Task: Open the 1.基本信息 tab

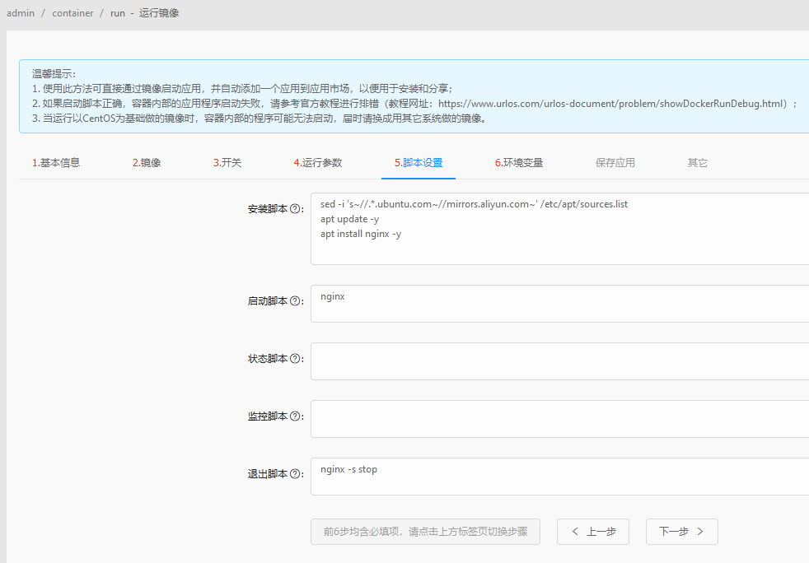Action: coord(56,163)
